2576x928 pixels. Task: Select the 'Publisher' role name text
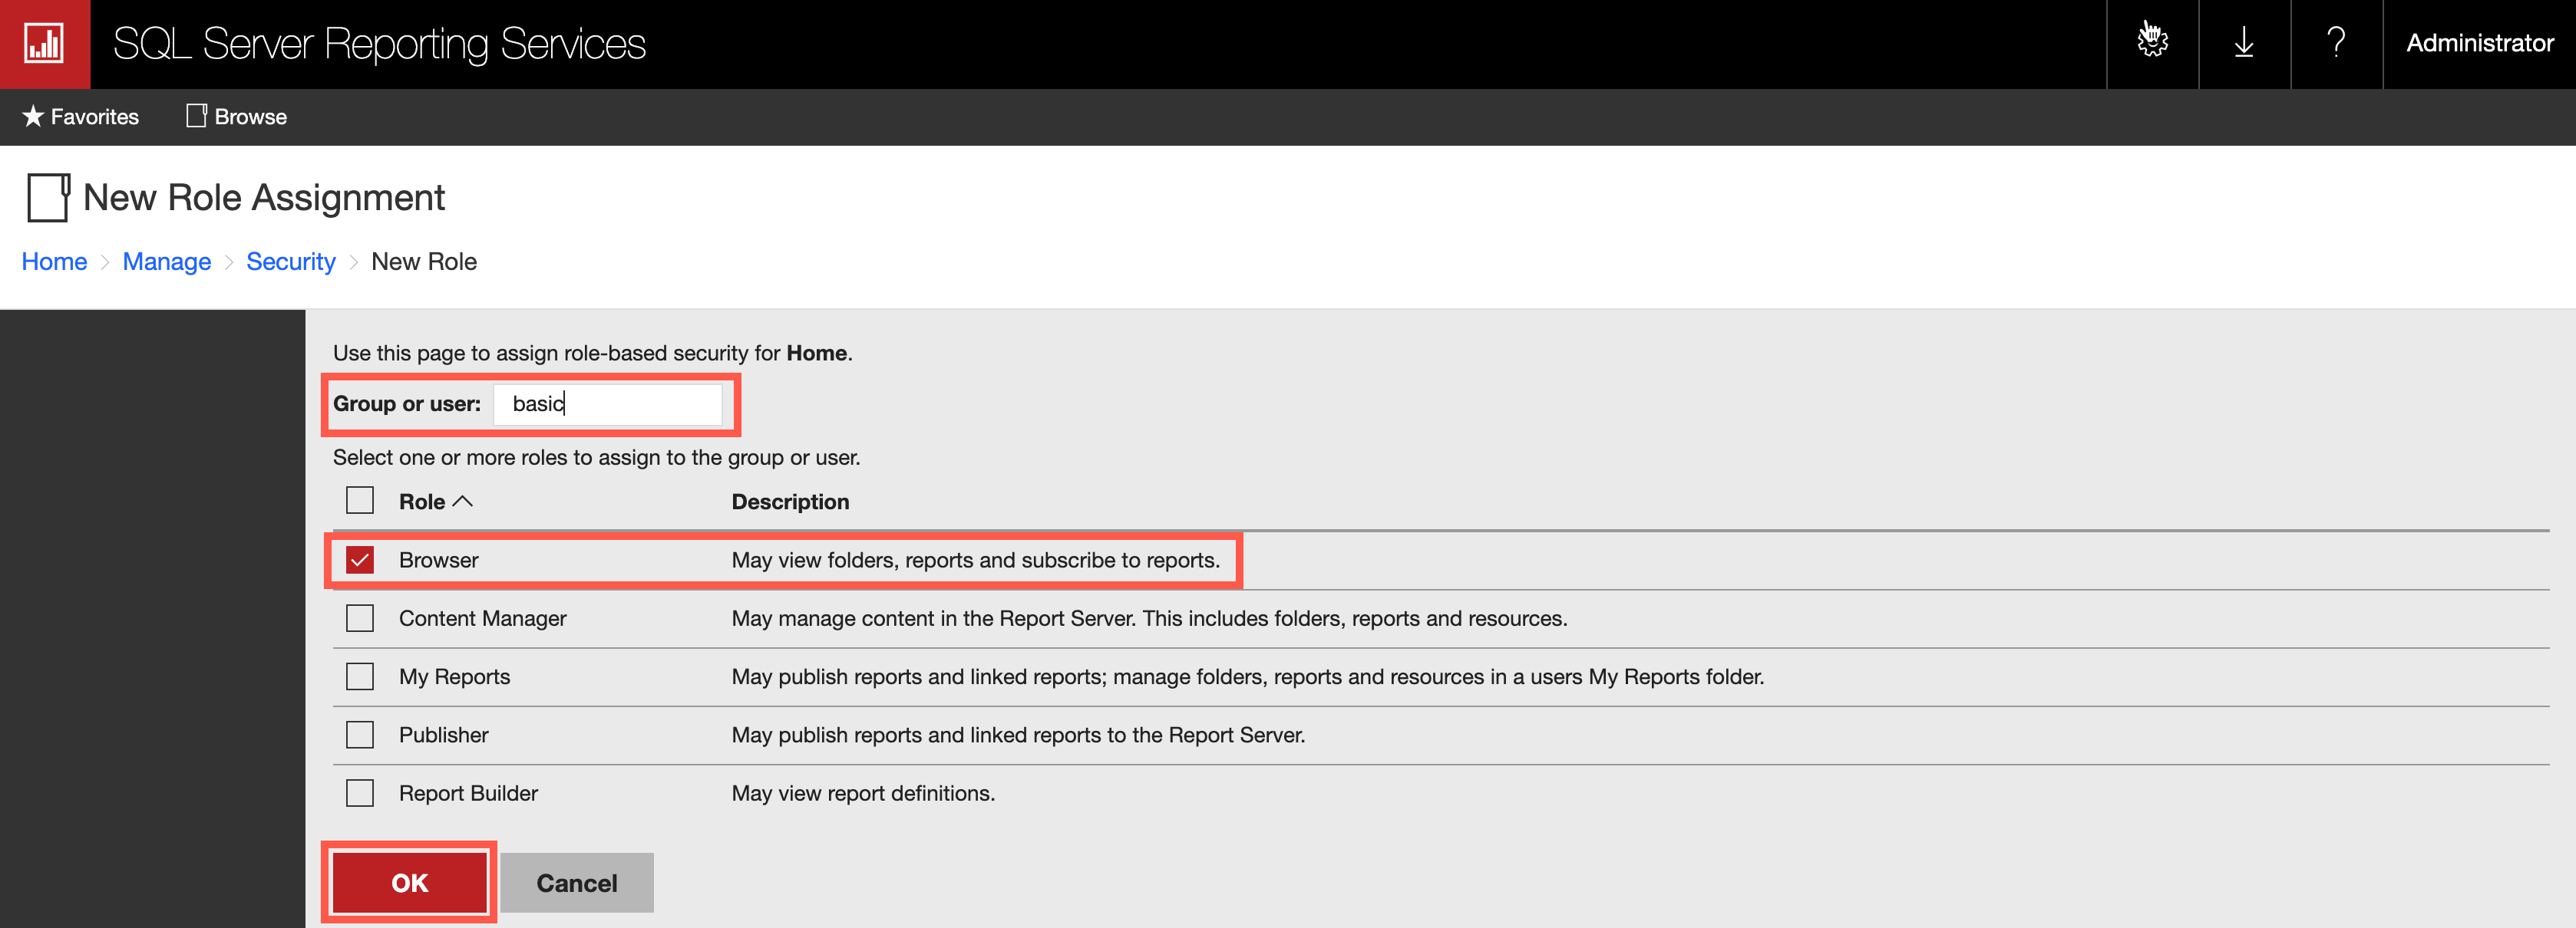(443, 735)
